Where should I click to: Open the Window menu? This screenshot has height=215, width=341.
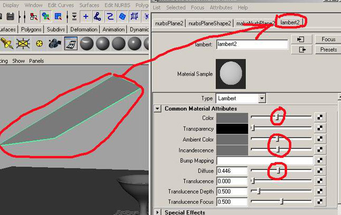[33, 5]
